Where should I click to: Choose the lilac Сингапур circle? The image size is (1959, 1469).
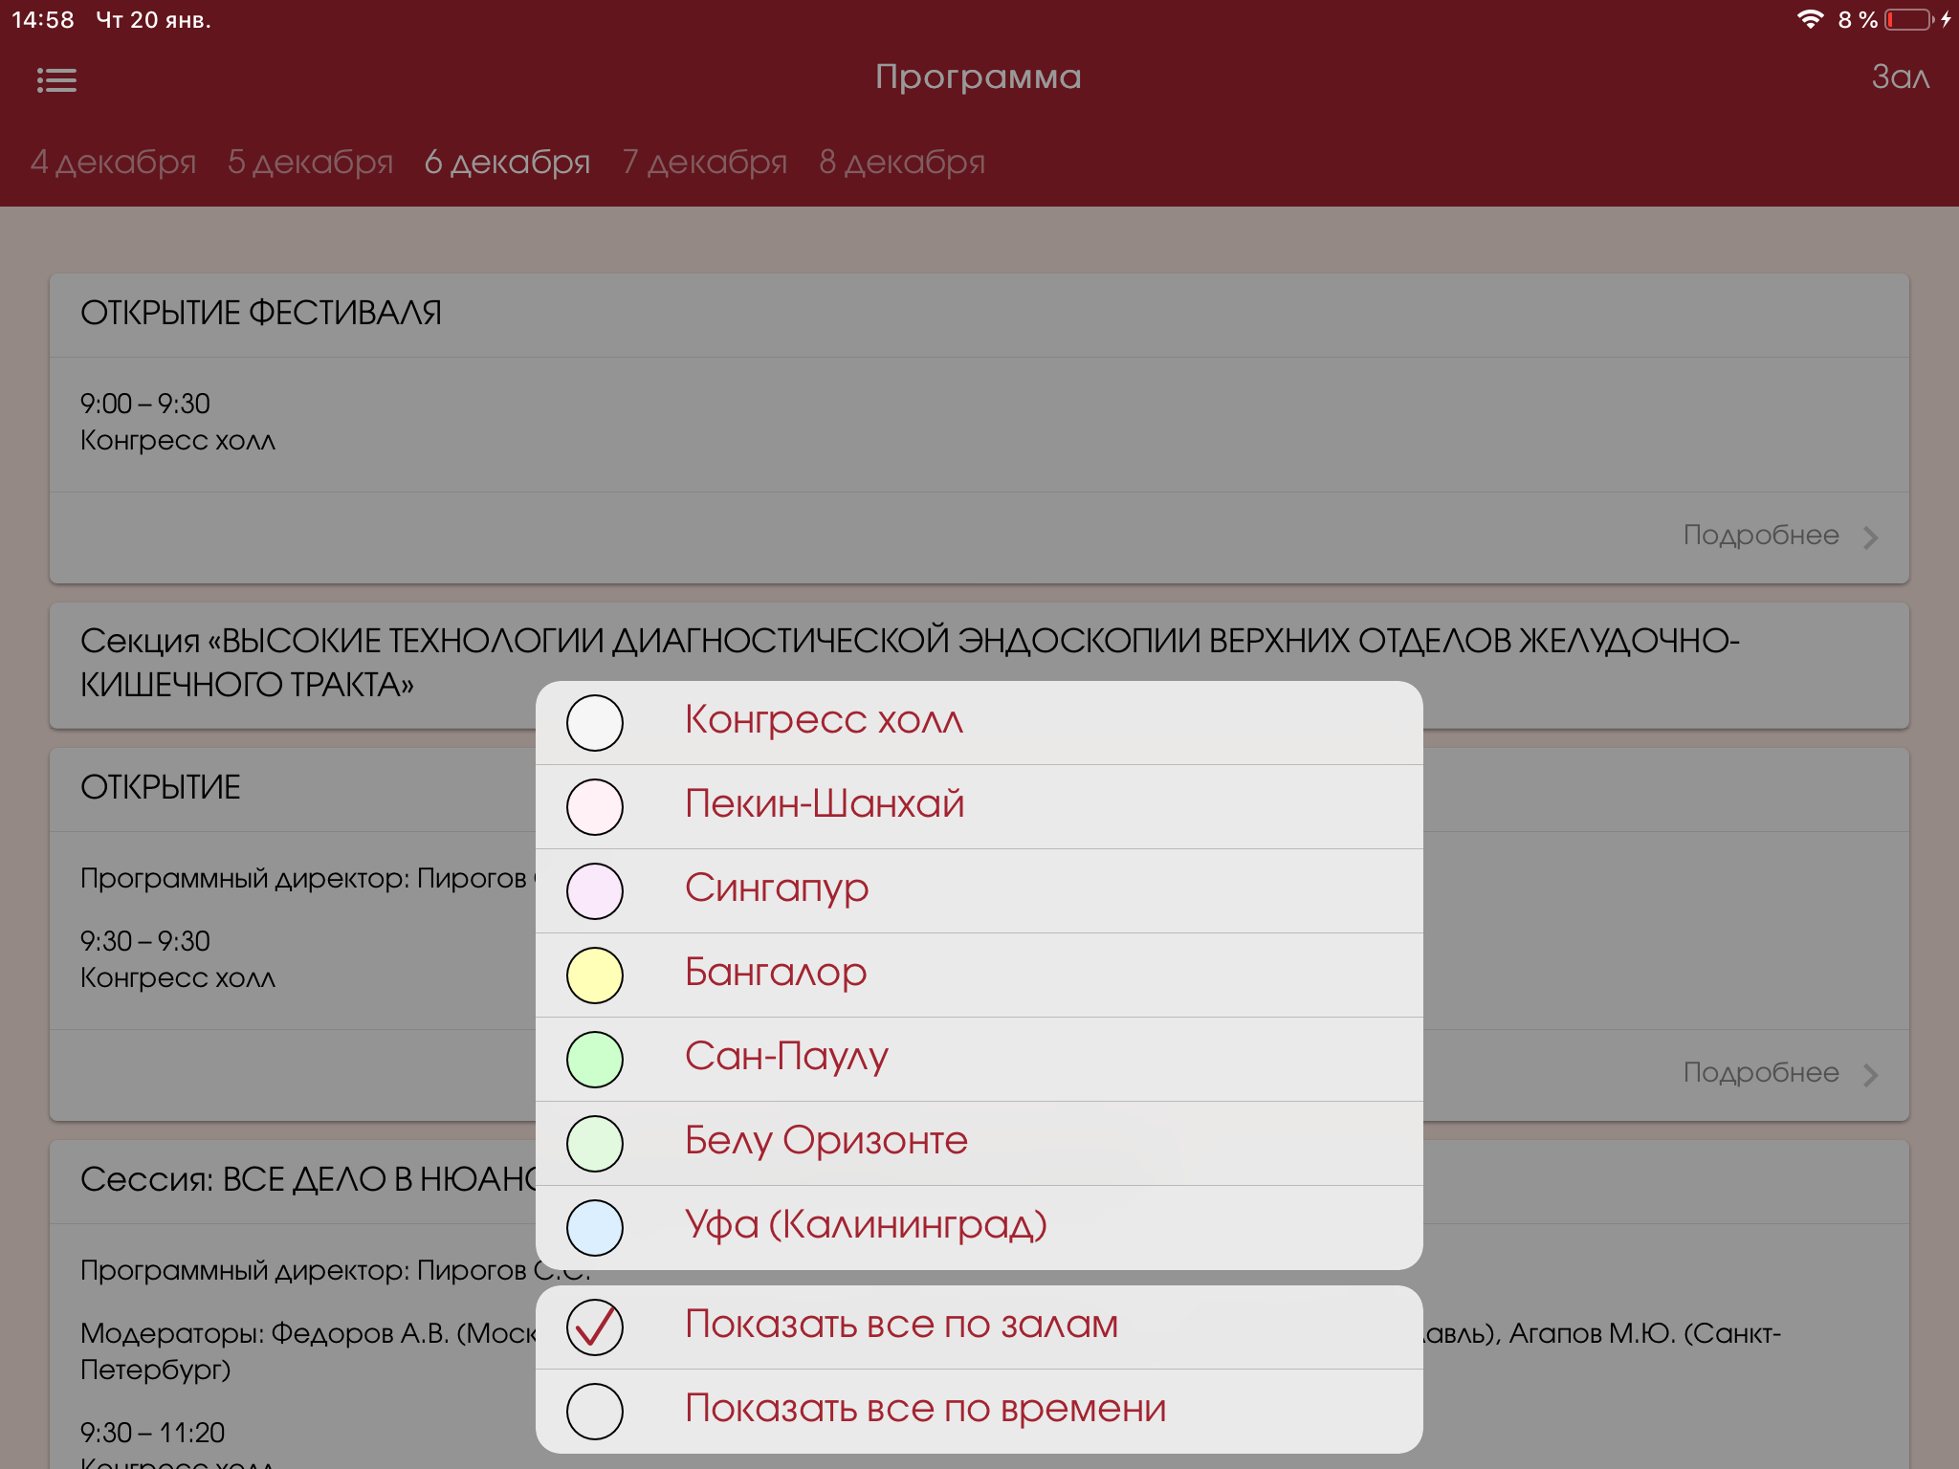click(x=595, y=891)
